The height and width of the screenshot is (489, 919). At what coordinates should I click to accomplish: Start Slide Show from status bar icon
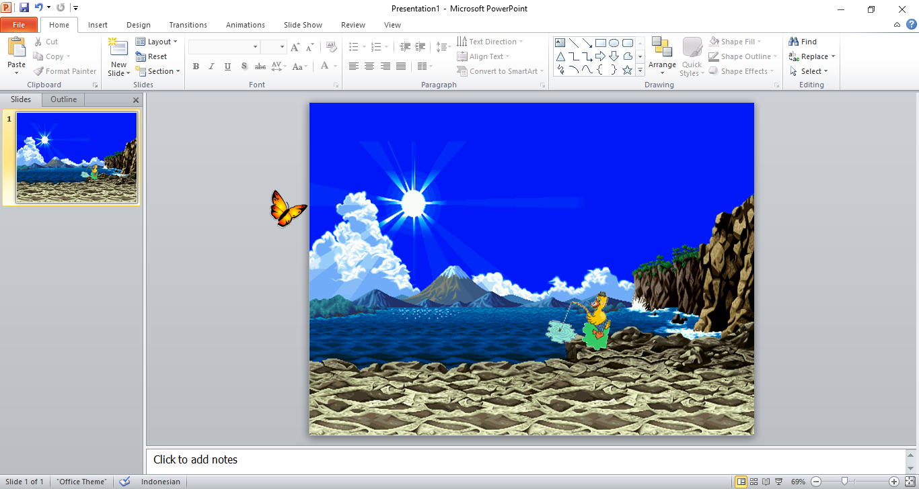click(x=778, y=482)
